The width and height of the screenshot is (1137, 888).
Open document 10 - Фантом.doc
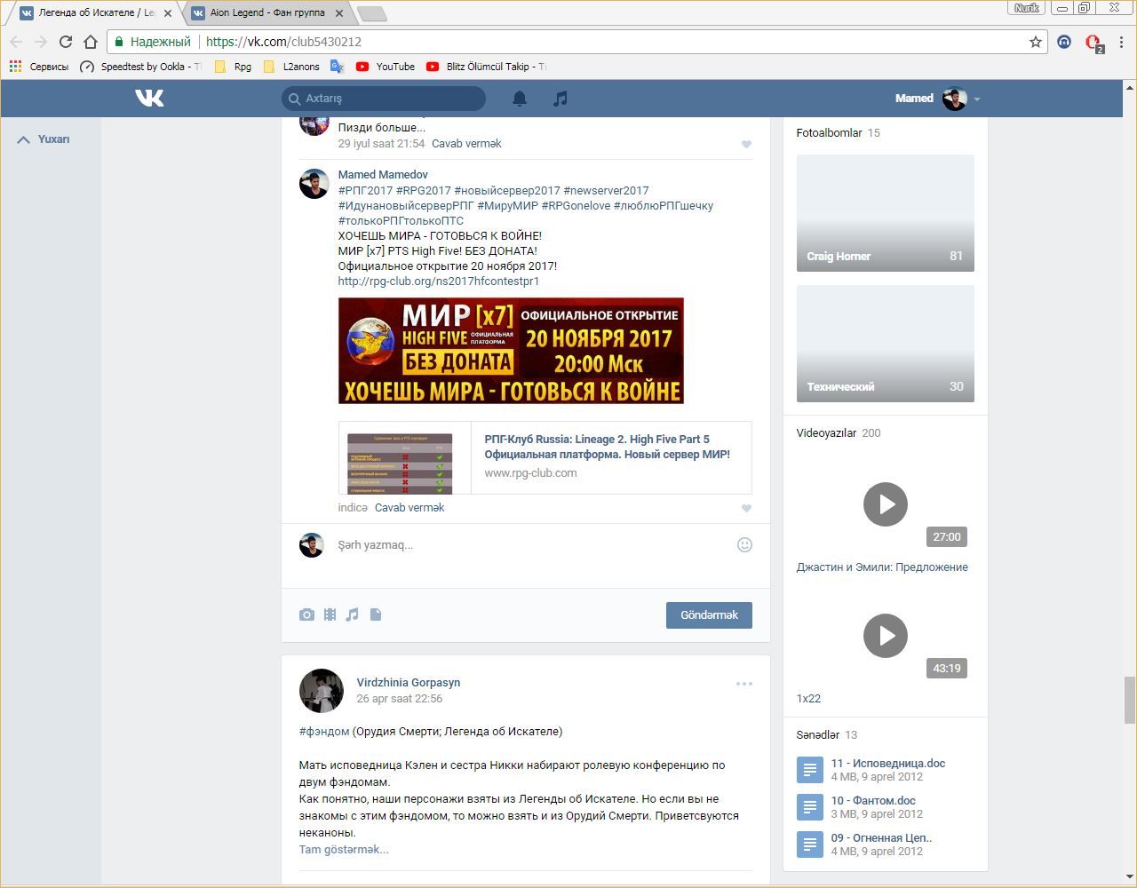(873, 801)
